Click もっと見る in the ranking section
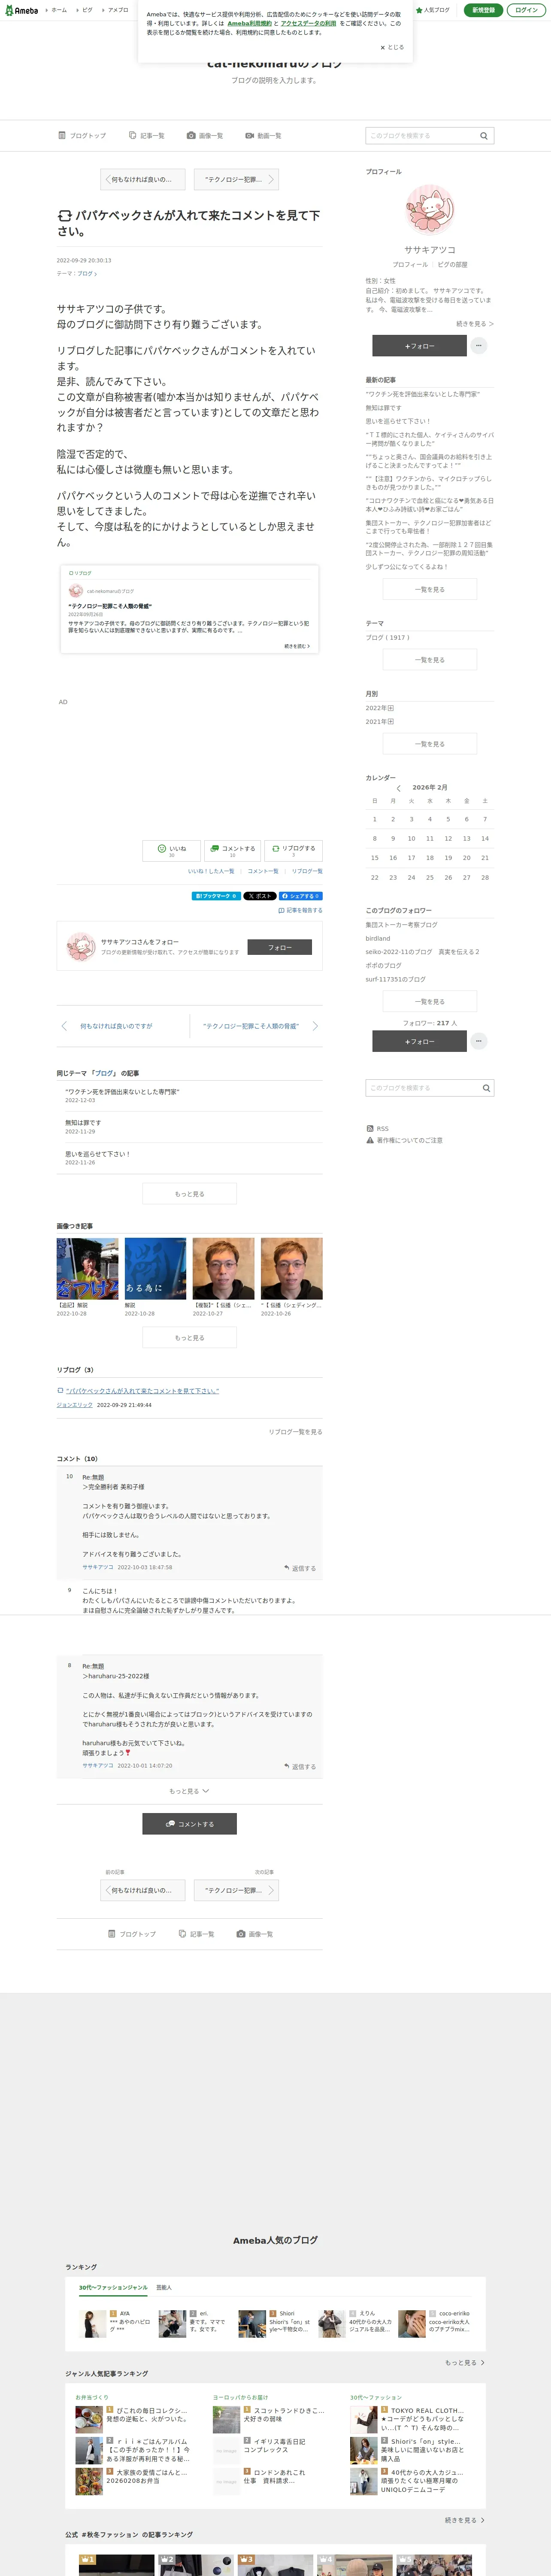Screen dimensions: 551x2576 (x=465, y=2363)
